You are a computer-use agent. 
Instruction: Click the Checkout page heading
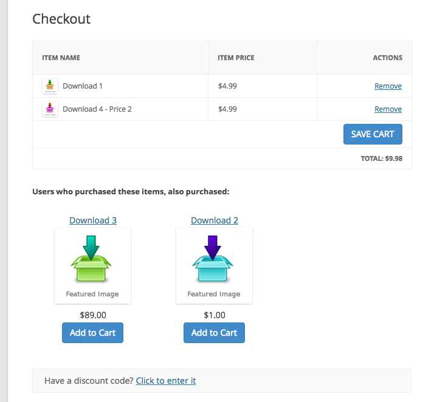pyautogui.click(x=61, y=19)
